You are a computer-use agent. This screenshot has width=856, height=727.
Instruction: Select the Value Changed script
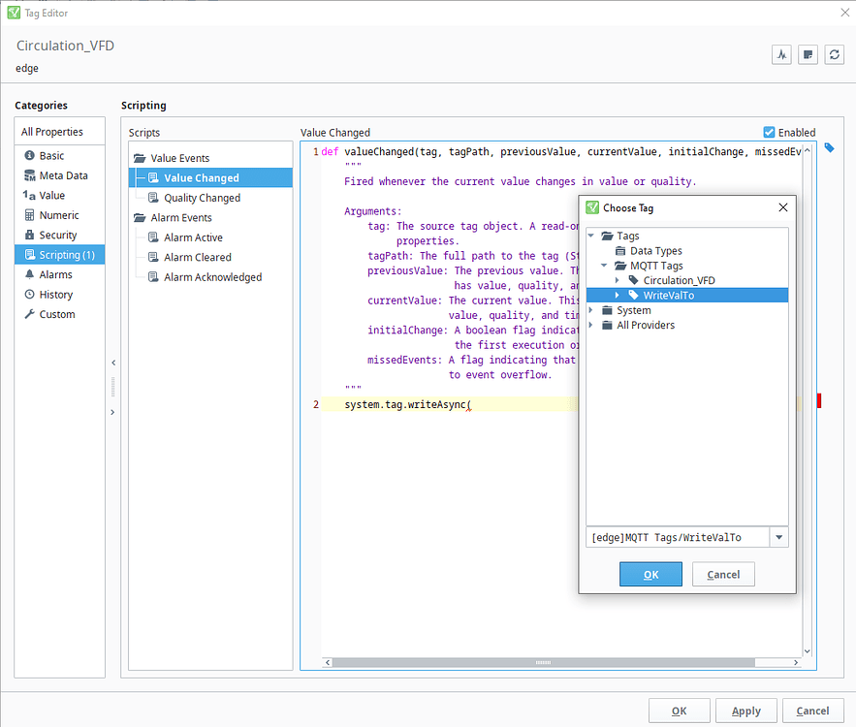[x=210, y=178]
